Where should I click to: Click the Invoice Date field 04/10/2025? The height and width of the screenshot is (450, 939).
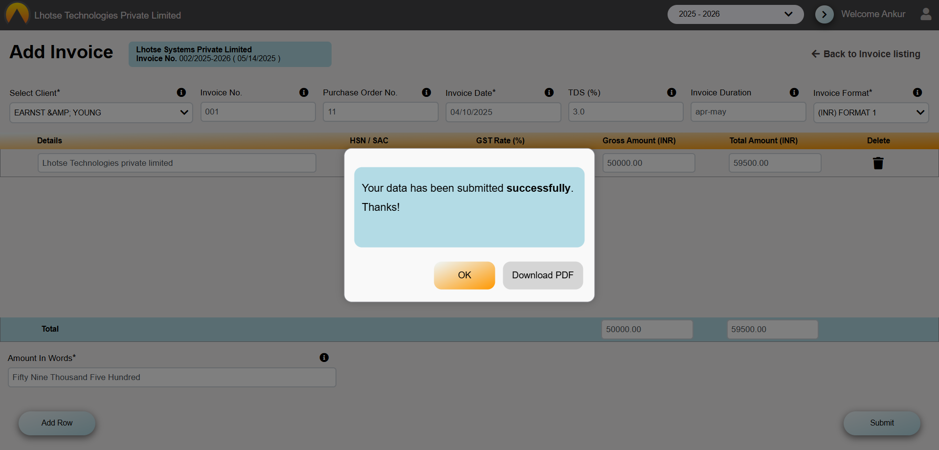coord(503,112)
